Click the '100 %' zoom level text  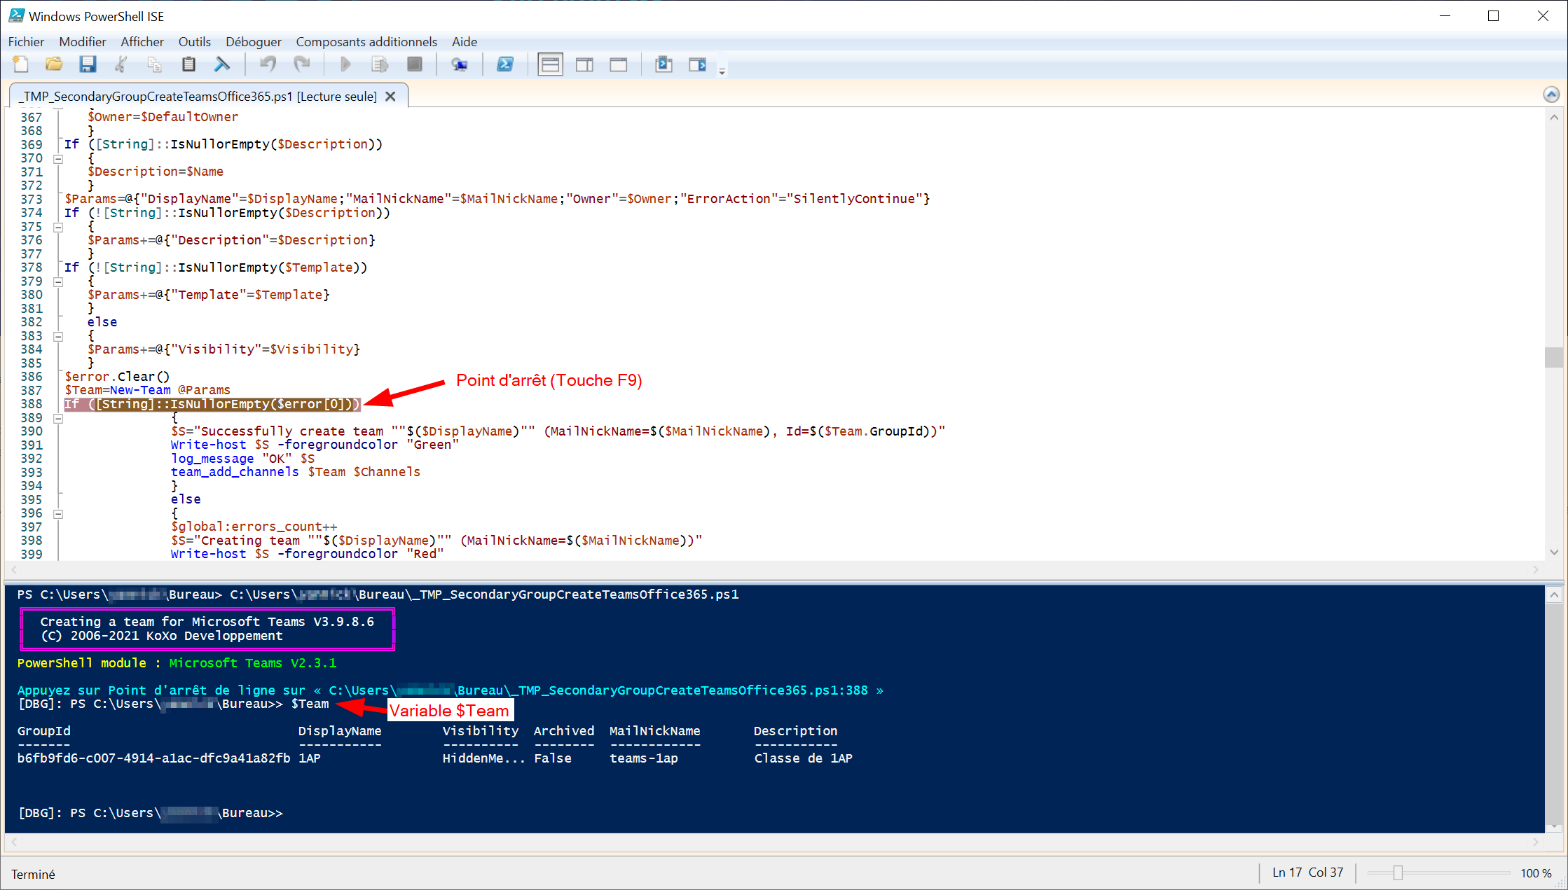1536,873
